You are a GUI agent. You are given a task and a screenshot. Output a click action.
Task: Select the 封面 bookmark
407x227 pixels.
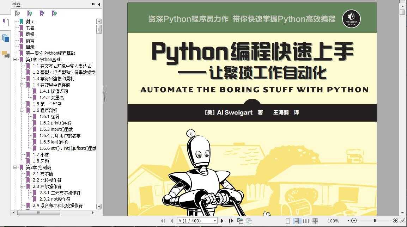pyautogui.click(x=30, y=22)
